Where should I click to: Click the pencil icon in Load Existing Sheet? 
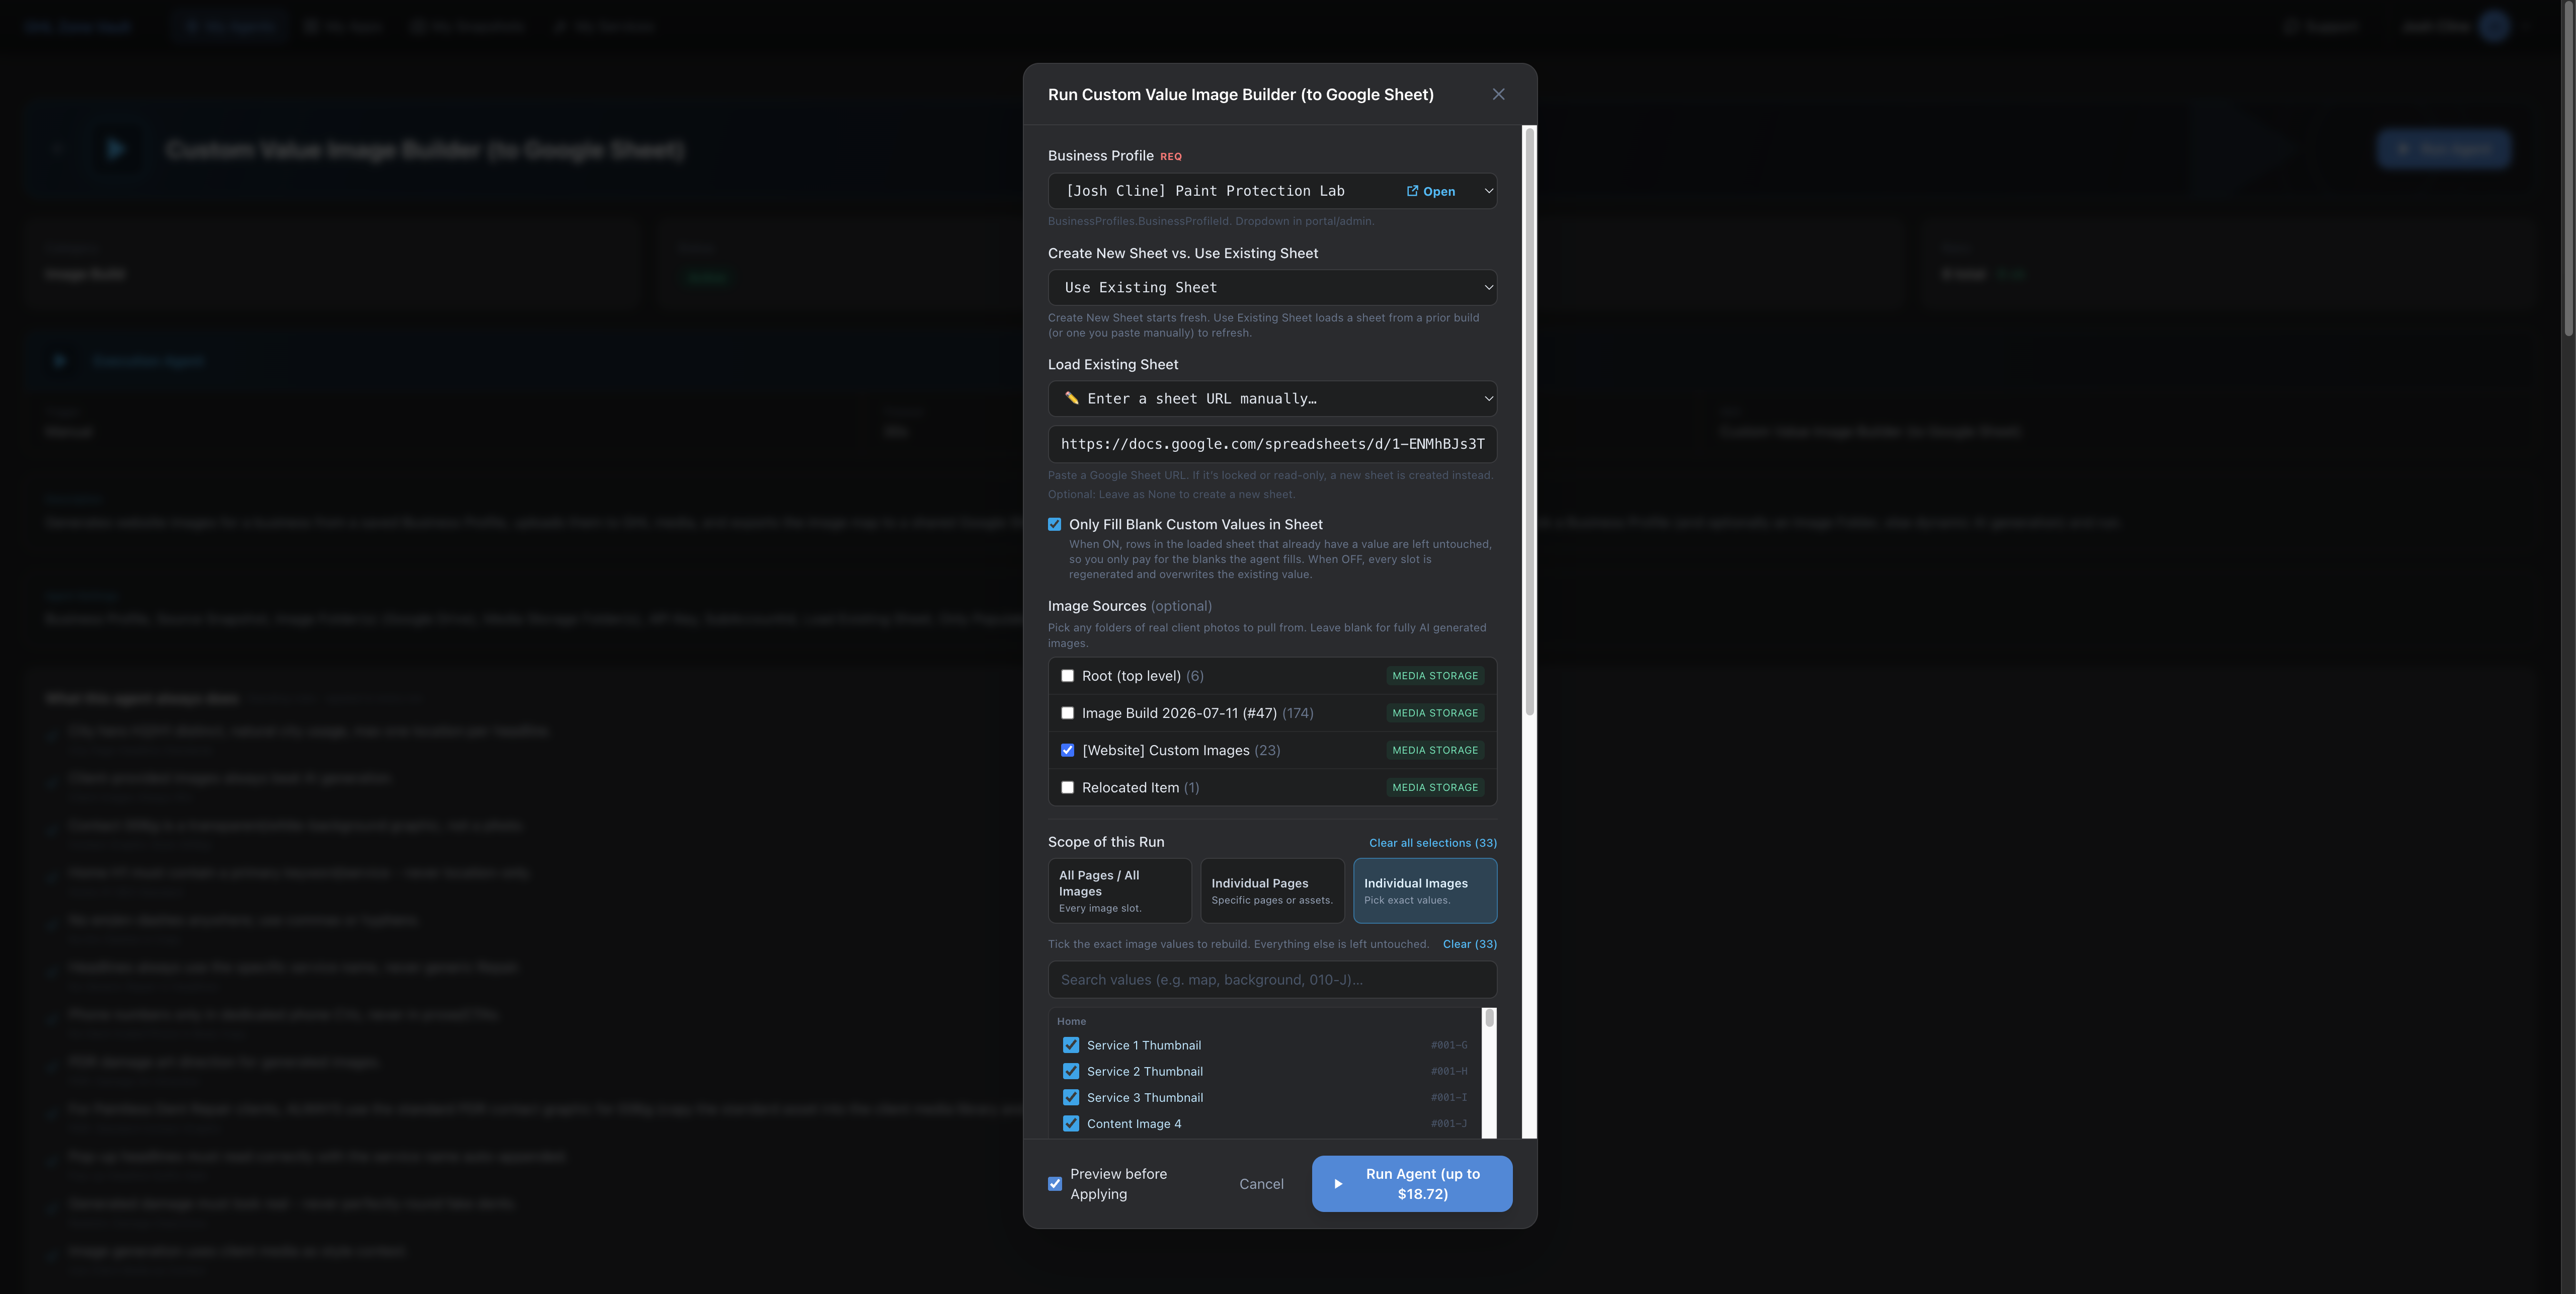1071,398
